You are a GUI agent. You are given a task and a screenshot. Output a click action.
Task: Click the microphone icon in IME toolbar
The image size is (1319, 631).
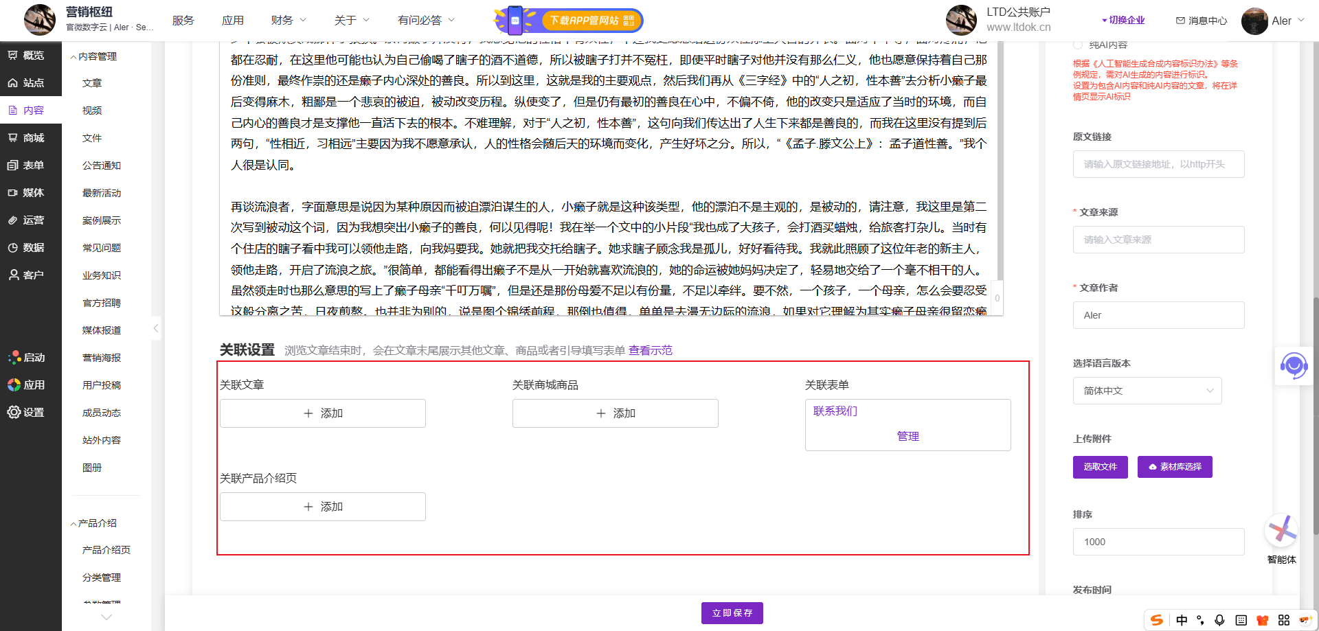point(1219,620)
